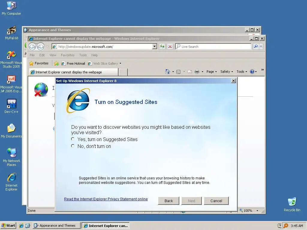
Task: Add to Favorites Bar icon
Action: pyautogui.click(x=56, y=63)
